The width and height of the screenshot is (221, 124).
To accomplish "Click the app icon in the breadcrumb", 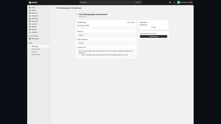I will point(53,8).
